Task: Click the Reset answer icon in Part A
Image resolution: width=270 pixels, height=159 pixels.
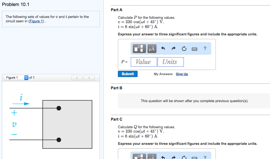Action: pos(184,48)
